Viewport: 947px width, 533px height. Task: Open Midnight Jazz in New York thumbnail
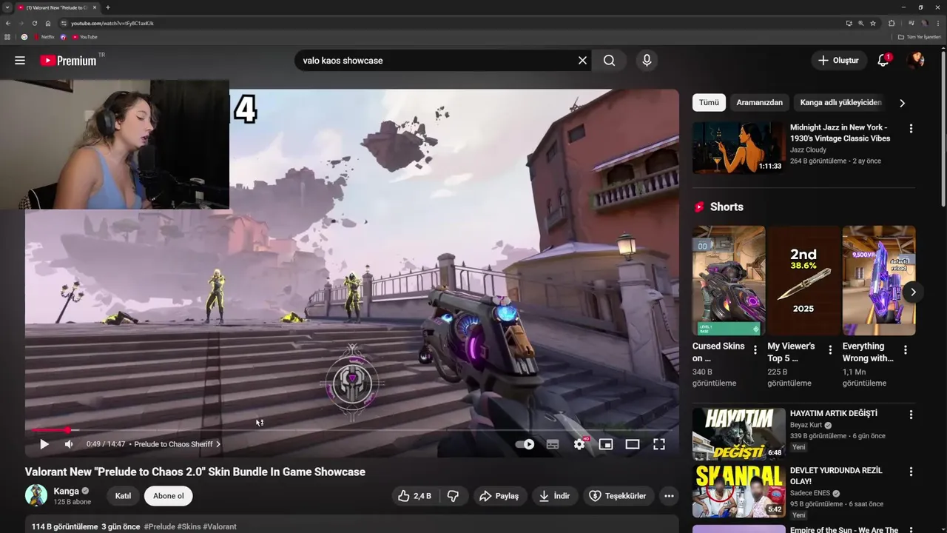point(738,147)
